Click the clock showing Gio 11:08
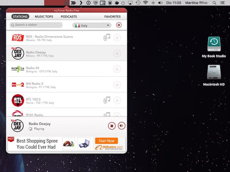 click(x=173, y=3)
